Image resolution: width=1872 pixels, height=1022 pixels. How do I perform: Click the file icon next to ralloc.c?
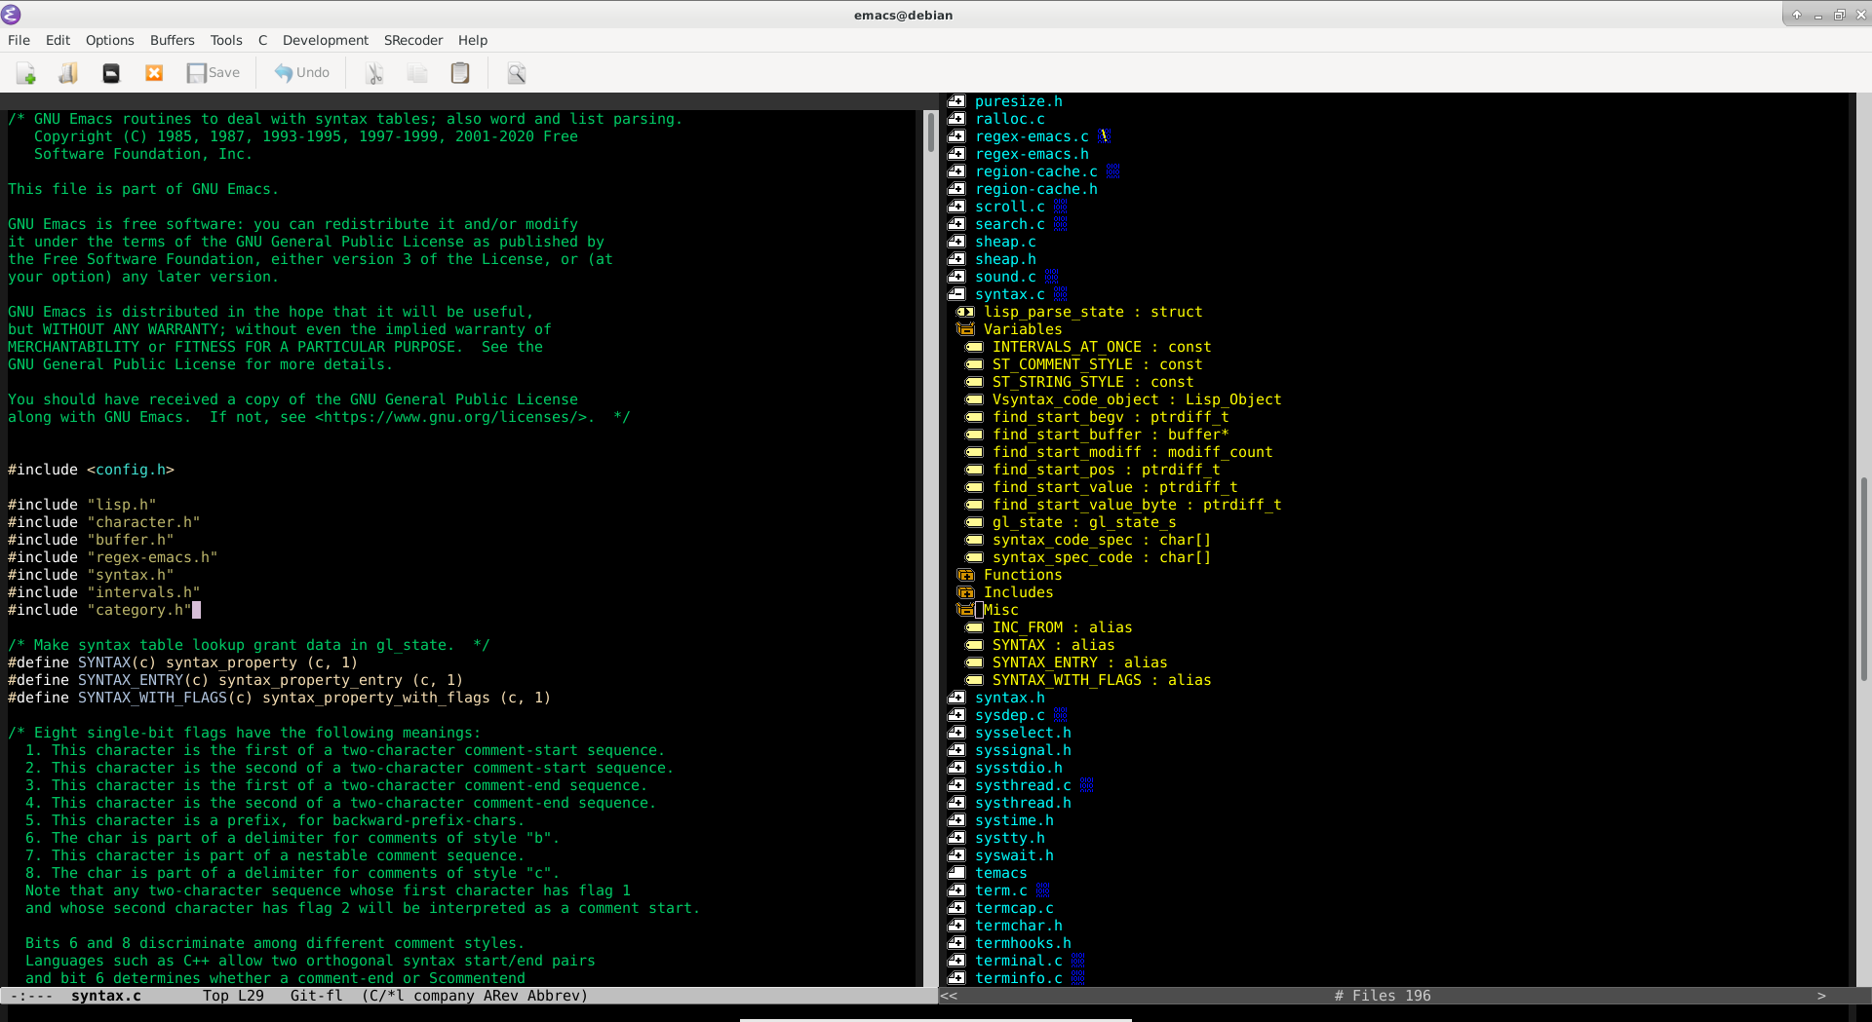pyautogui.click(x=957, y=119)
